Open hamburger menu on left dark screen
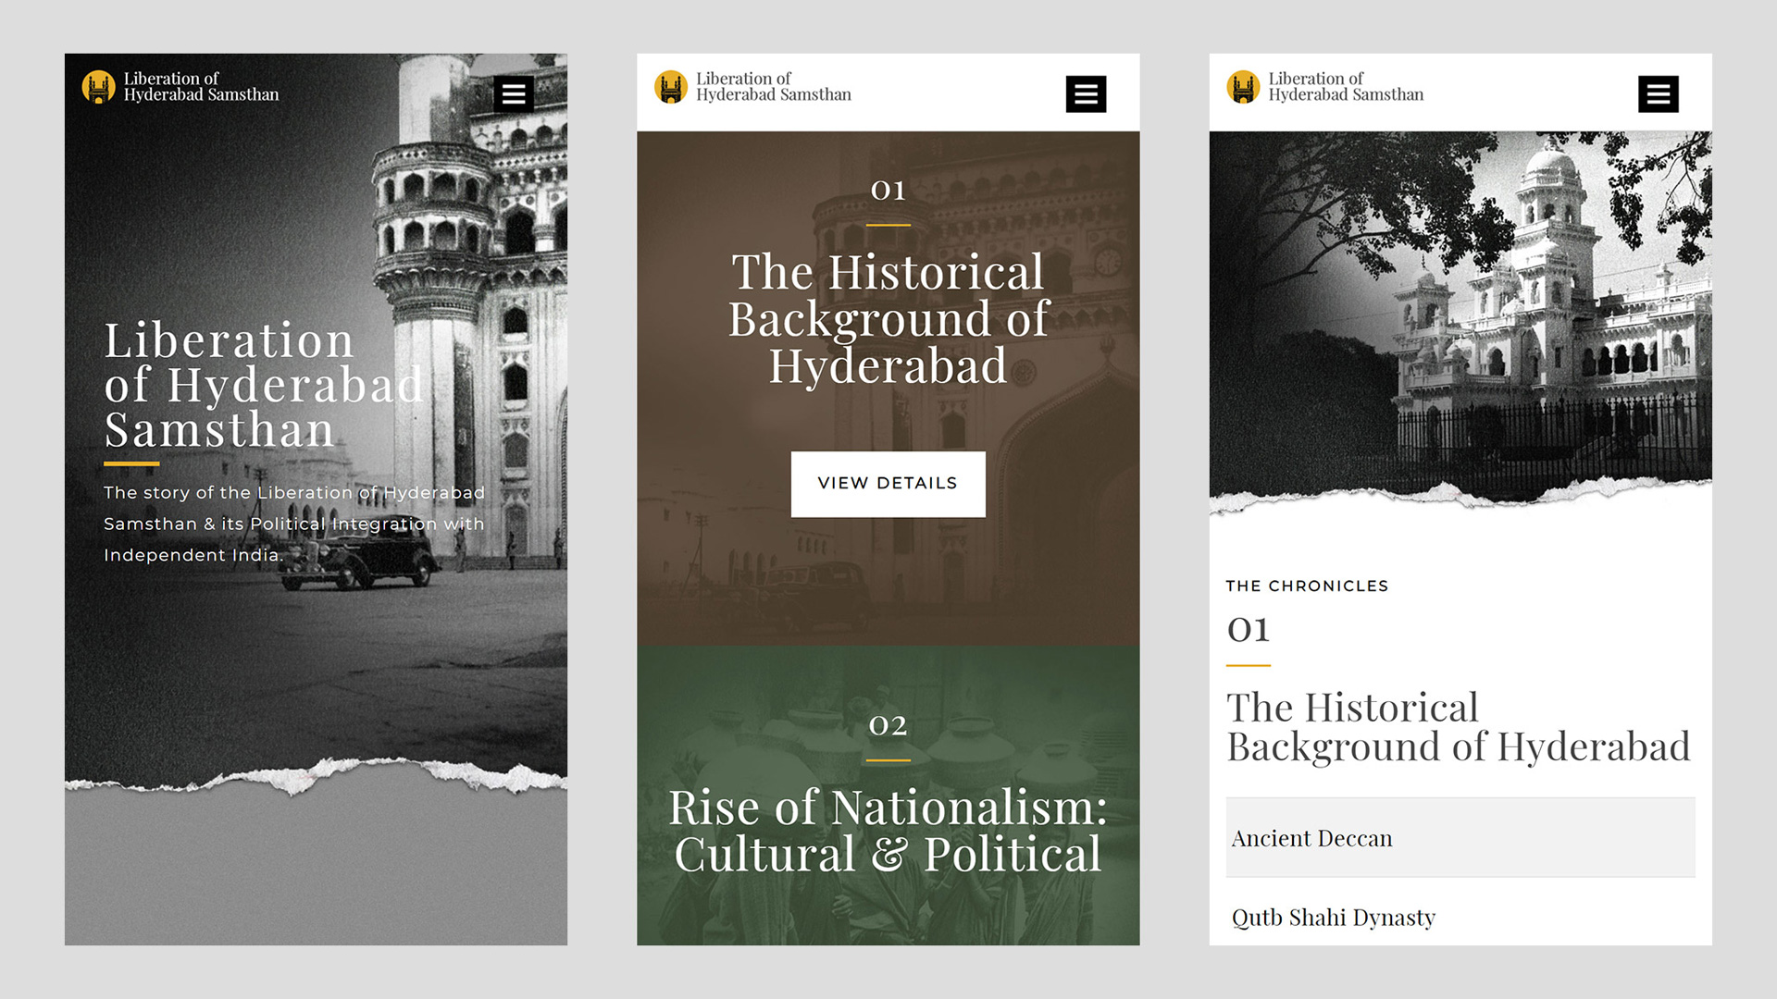 pyautogui.click(x=514, y=93)
